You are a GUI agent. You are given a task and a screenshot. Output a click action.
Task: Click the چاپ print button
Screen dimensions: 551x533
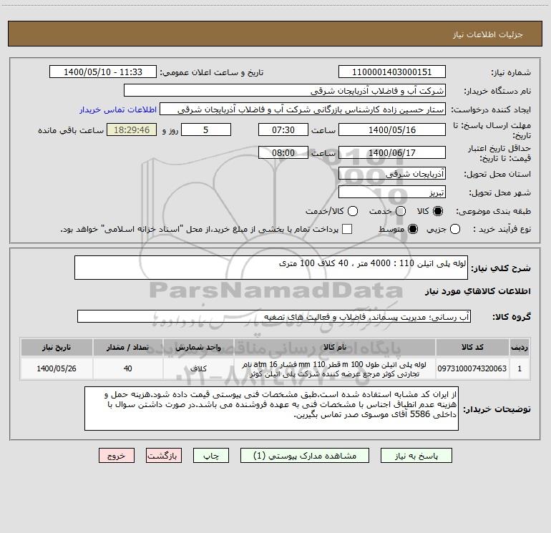pos(211,456)
